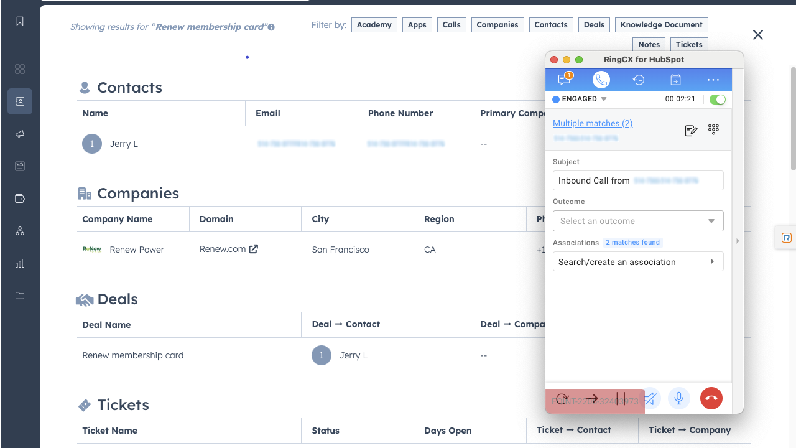
Task: Open the Marketing megaphone icon in sidebar
Action: 20,134
